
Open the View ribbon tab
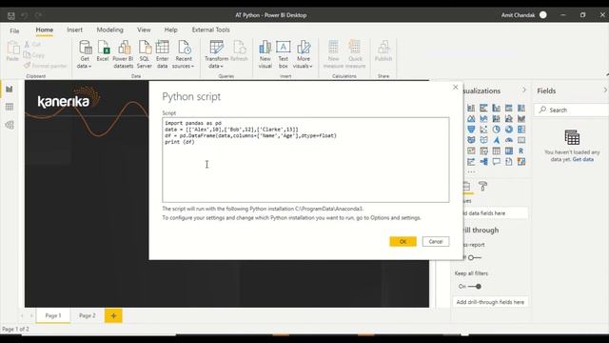tap(144, 30)
